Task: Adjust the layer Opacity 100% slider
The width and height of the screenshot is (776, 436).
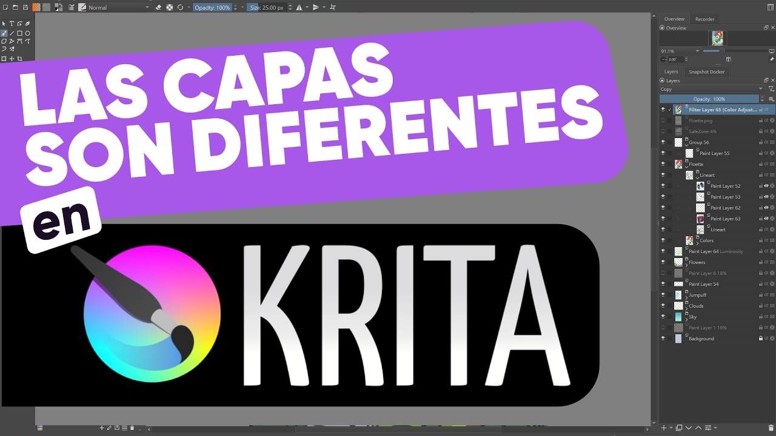Action: pyautogui.click(x=709, y=99)
